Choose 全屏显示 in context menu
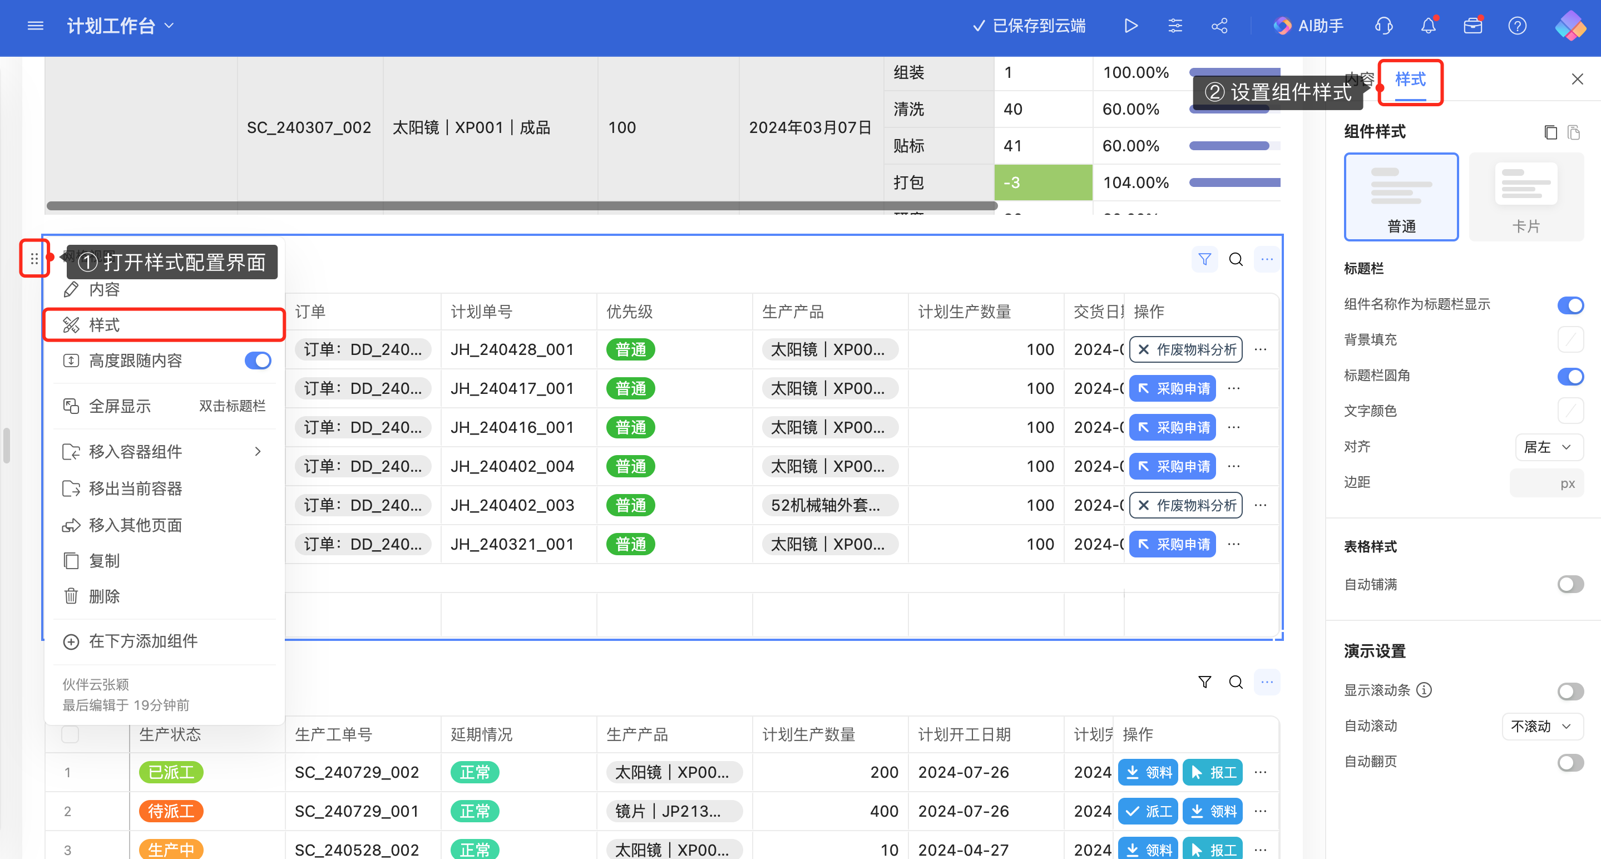1601x859 pixels. (x=164, y=406)
